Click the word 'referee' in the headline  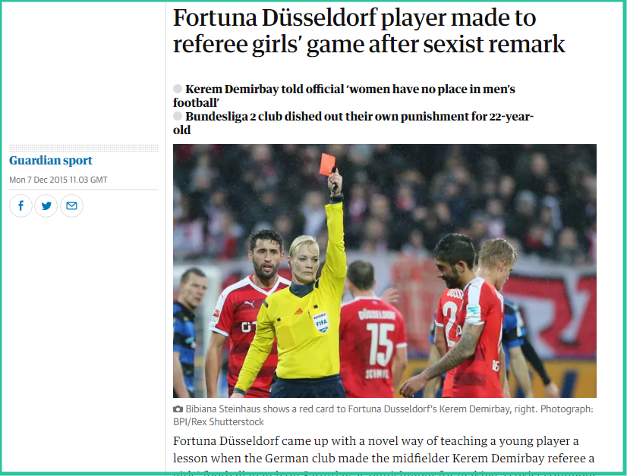[210, 44]
